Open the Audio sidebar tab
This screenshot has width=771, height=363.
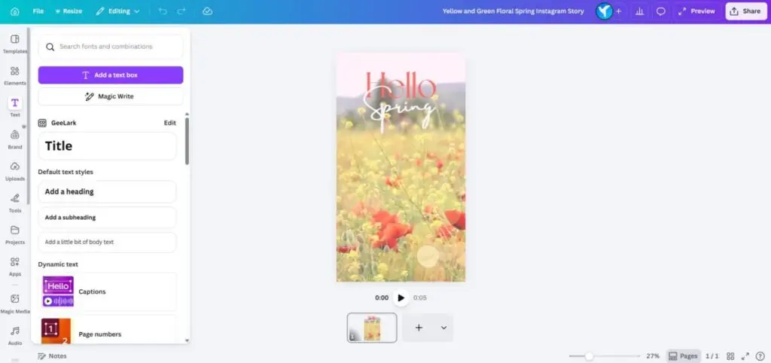coord(15,335)
